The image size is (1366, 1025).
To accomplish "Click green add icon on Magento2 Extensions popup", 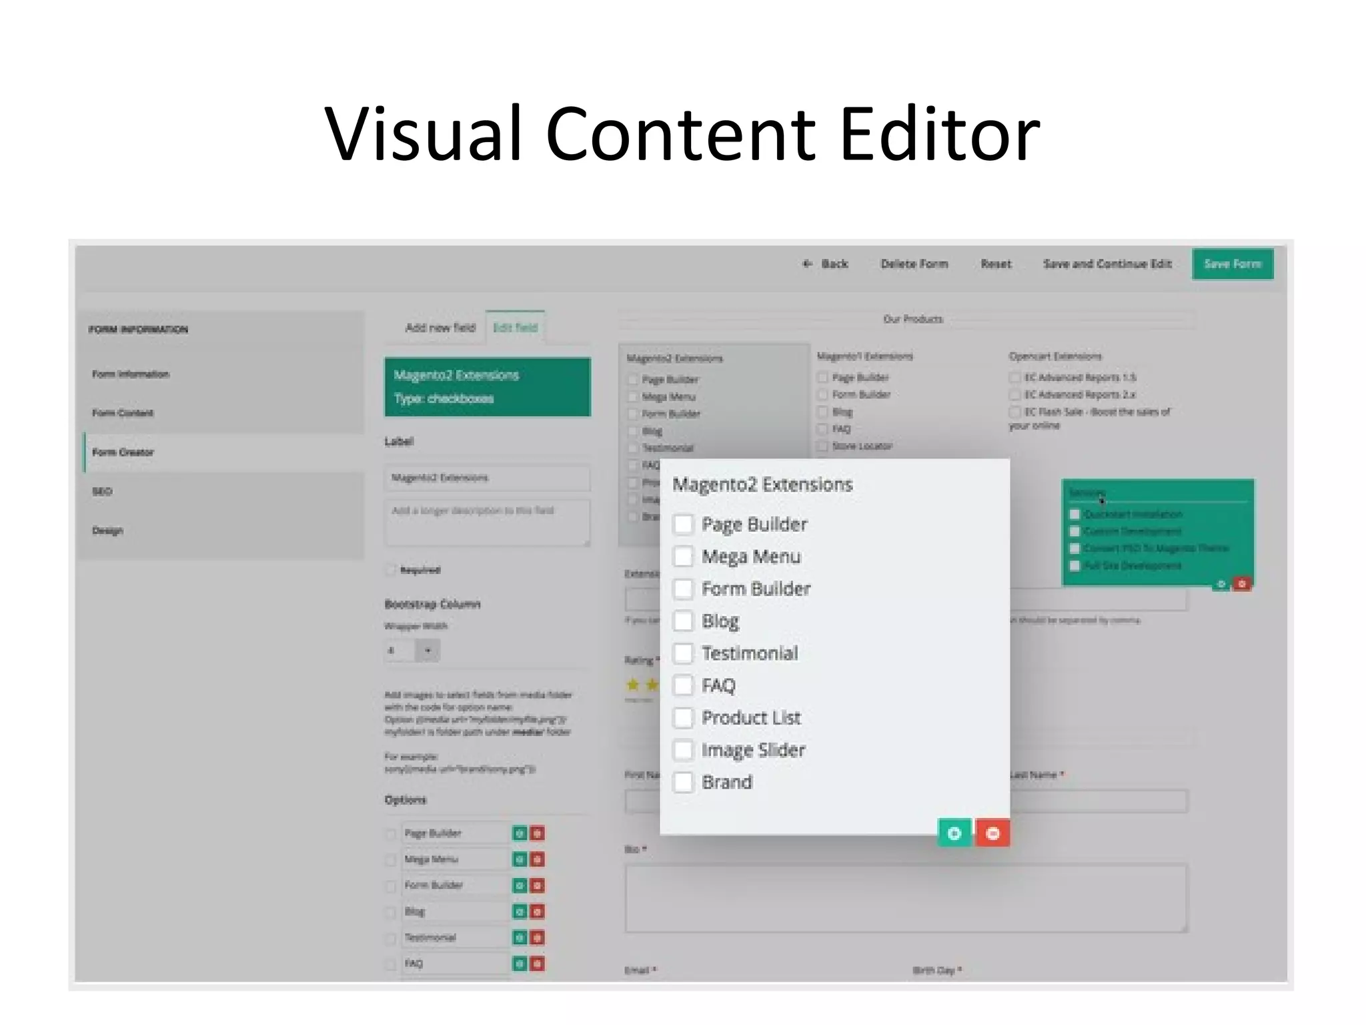I will point(954,833).
